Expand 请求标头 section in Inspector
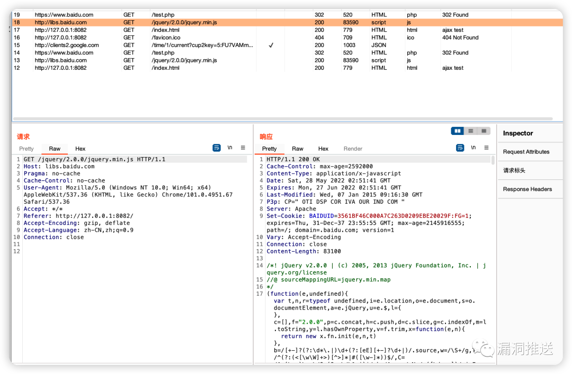This screenshot has height=374, width=572. point(514,170)
